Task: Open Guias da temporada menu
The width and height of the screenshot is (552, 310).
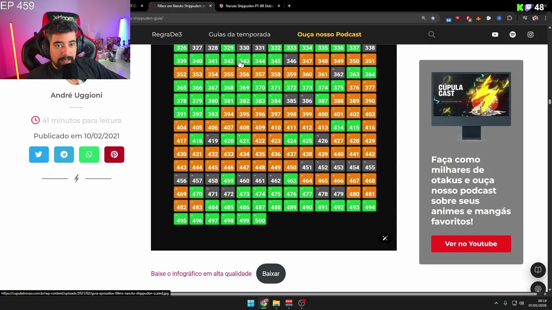Action: click(239, 34)
